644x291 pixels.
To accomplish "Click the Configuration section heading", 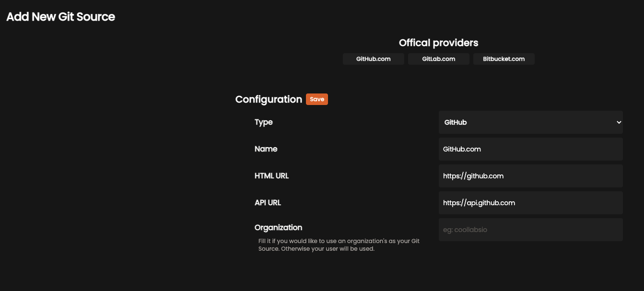I will coord(269,99).
